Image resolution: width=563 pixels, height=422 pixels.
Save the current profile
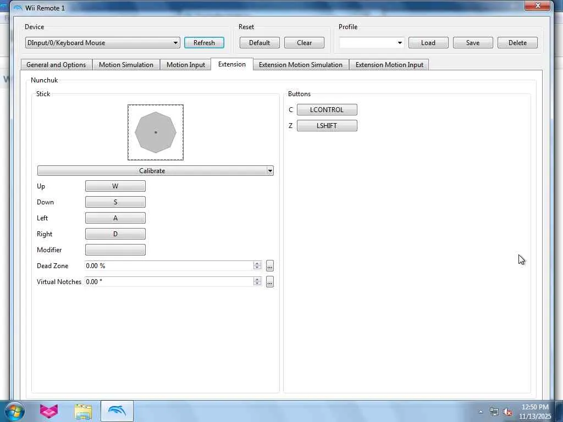coord(473,43)
